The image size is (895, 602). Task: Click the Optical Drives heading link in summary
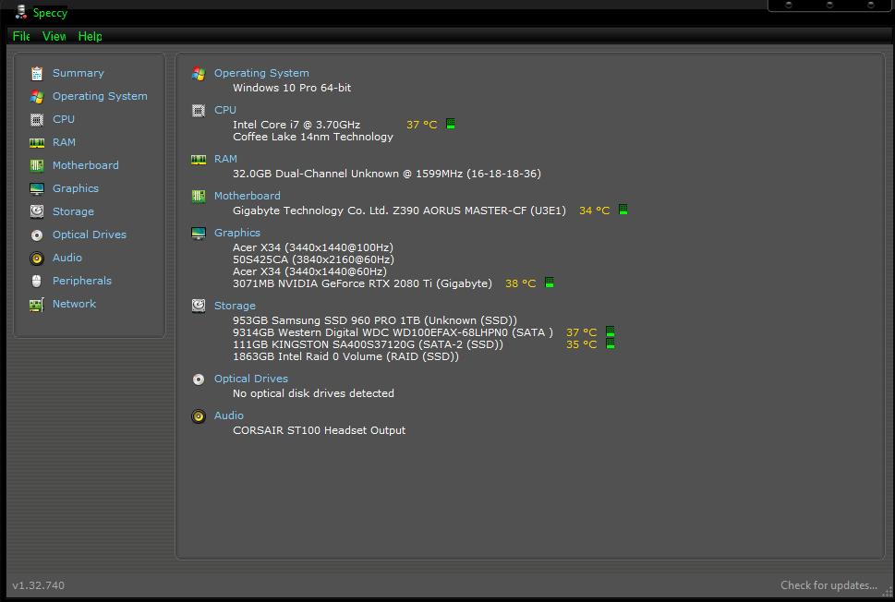(x=250, y=379)
